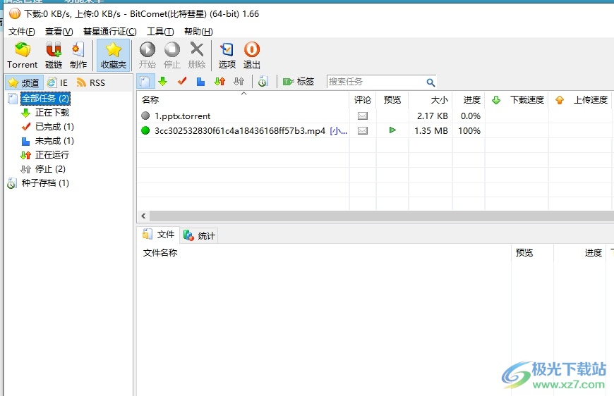Select 停止 (2) in the task tree
The width and height of the screenshot is (614, 396).
50,169
